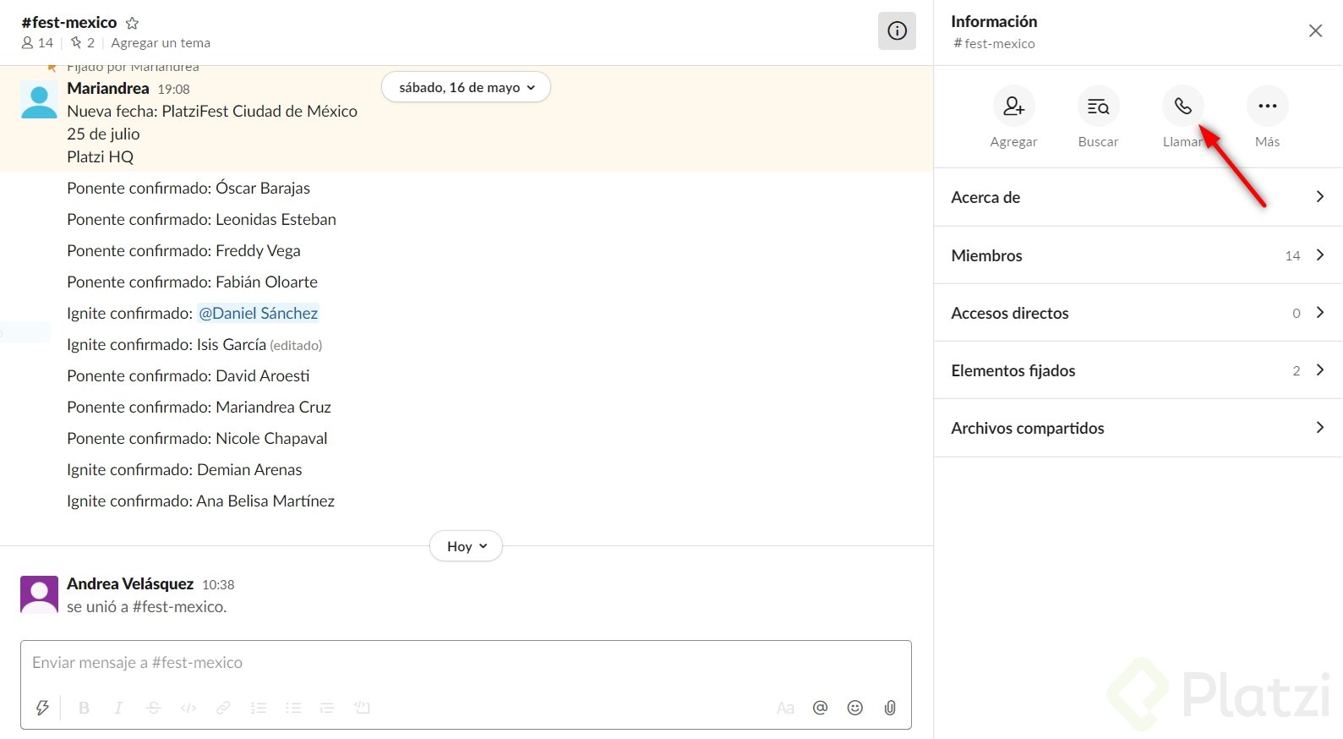This screenshot has width=1343, height=739.
Task: Click the Ponente confirmado: David Aroesti message
Action: click(x=188, y=375)
